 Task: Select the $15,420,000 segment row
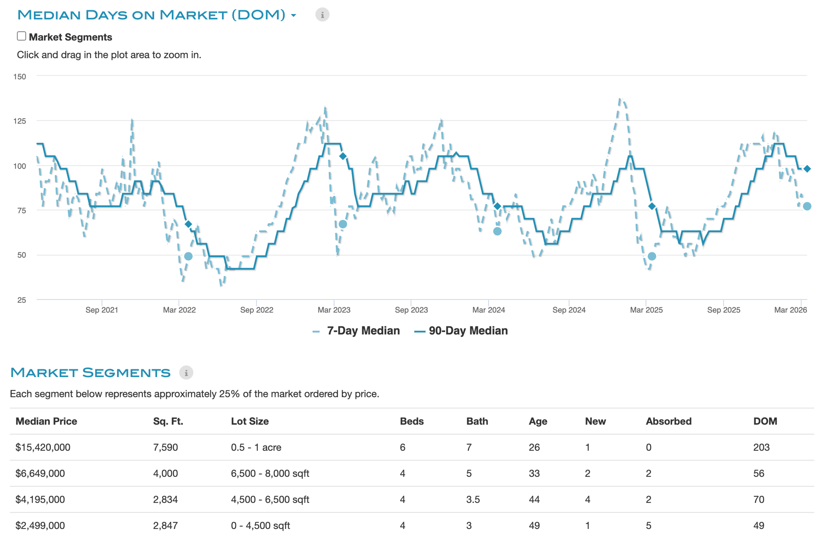coord(43,447)
